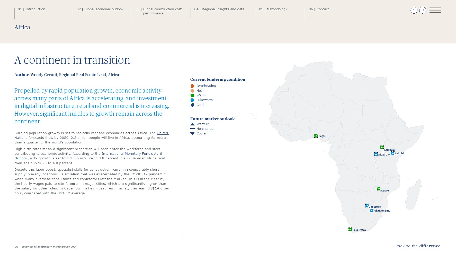
Task: Click the Kigali City map marker
Action: 376,154
